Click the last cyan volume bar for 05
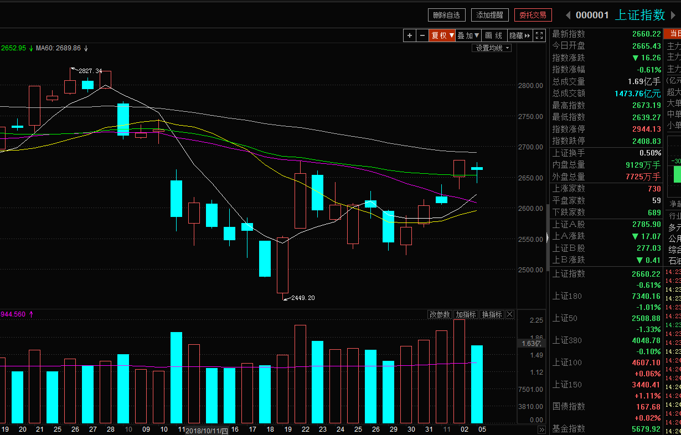The height and width of the screenshot is (435, 681). click(477, 384)
